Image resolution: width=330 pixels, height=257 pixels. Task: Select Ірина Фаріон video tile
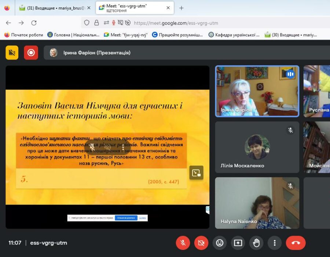coord(257,91)
